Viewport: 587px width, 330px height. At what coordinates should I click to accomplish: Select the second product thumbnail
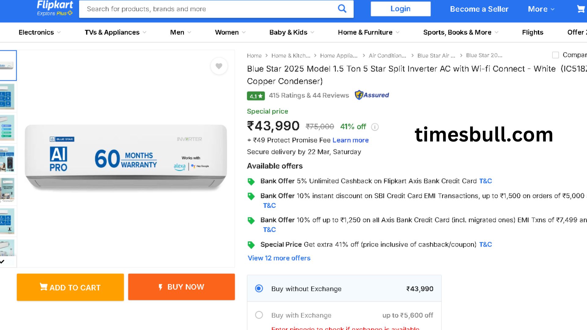pos(7,97)
